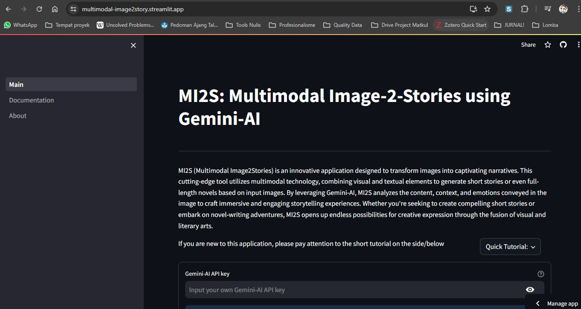The width and height of the screenshot is (581, 309).
Task: Open Pedoman Ajang Tal... bookmark
Action: click(189, 25)
